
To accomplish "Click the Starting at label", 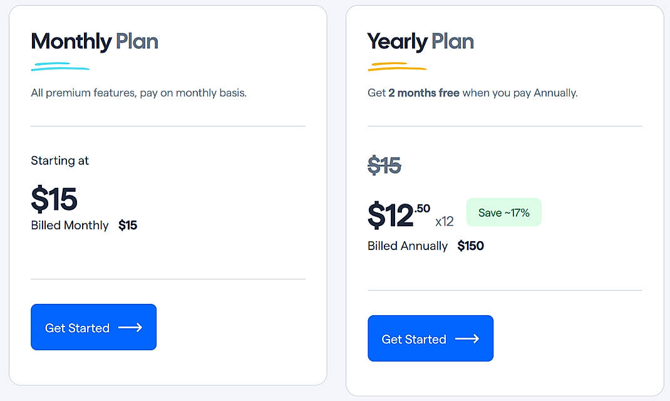I will [x=59, y=161].
